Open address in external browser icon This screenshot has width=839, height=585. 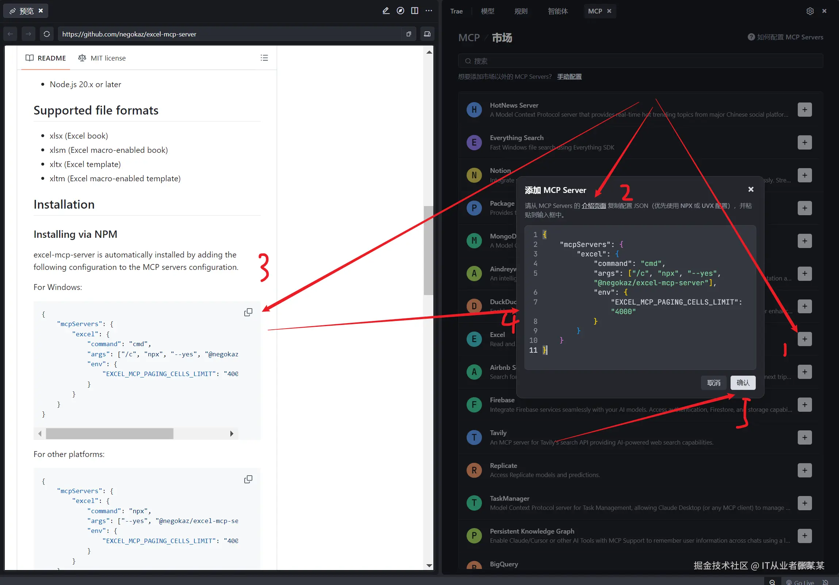point(409,34)
